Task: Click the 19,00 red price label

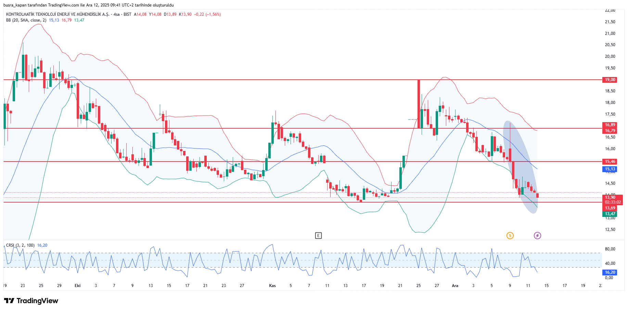Action: click(x=610, y=80)
